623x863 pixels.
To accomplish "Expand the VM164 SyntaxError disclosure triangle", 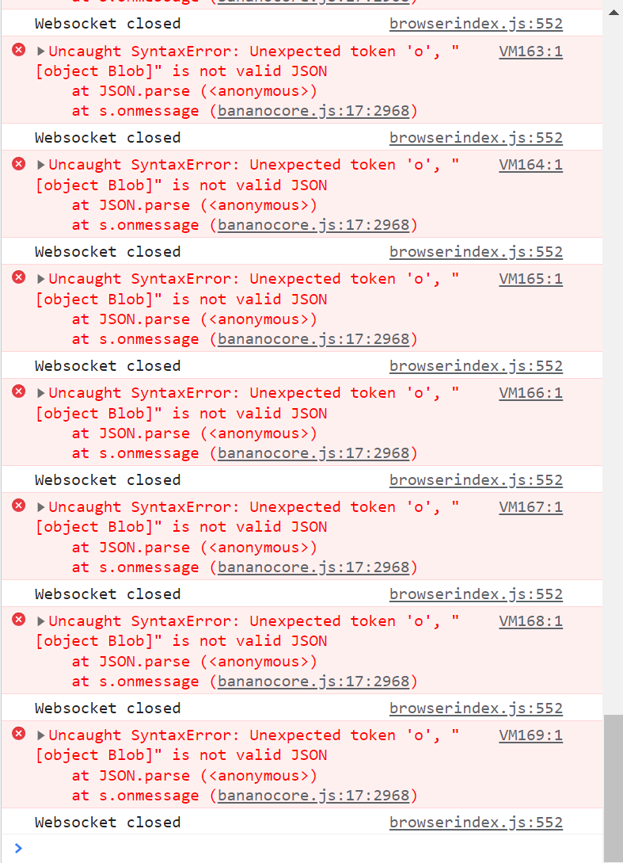I will pyautogui.click(x=40, y=165).
